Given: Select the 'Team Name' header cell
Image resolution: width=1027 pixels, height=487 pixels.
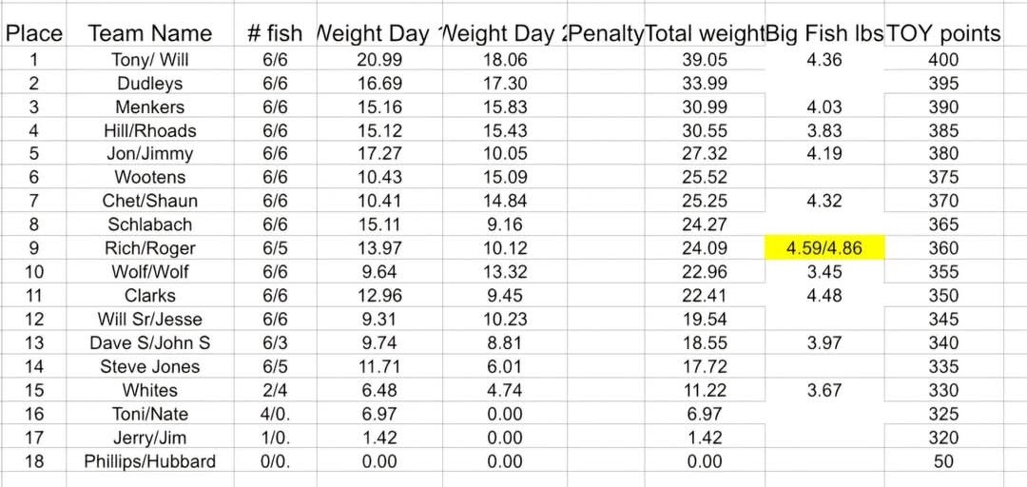Looking at the screenshot, I should [149, 34].
